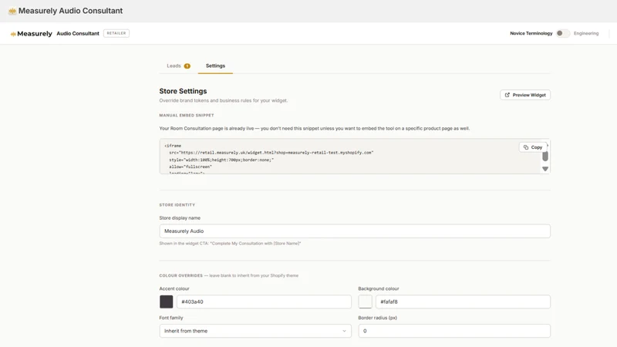Screen dimensions: 617x347
Task: Click the Leads notification badge
Action: tap(187, 66)
